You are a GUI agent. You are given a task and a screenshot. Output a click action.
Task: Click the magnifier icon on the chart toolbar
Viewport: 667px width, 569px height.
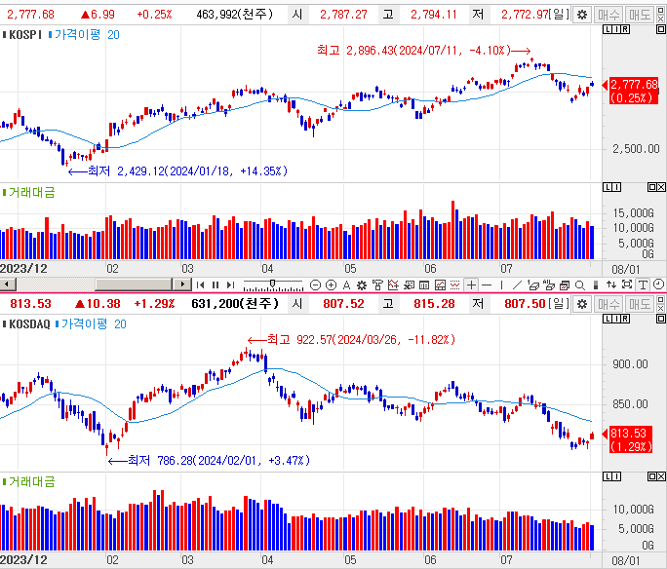[x=580, y=284]
